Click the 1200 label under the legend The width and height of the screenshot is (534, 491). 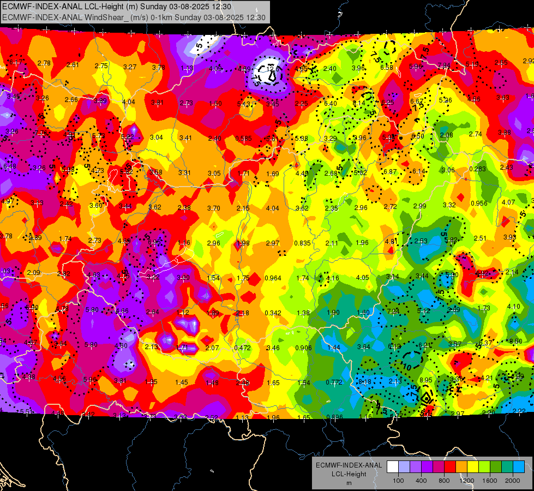click(x=467, y=481)
